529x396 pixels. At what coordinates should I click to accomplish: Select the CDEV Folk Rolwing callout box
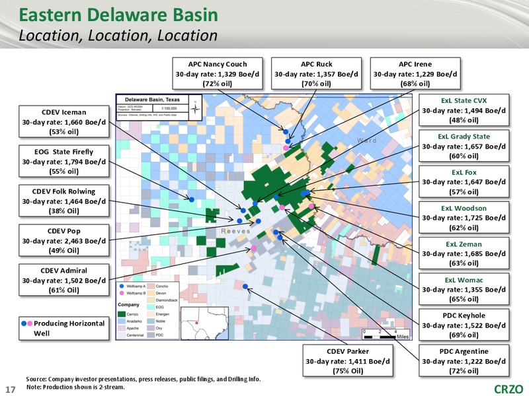point(63,201)
